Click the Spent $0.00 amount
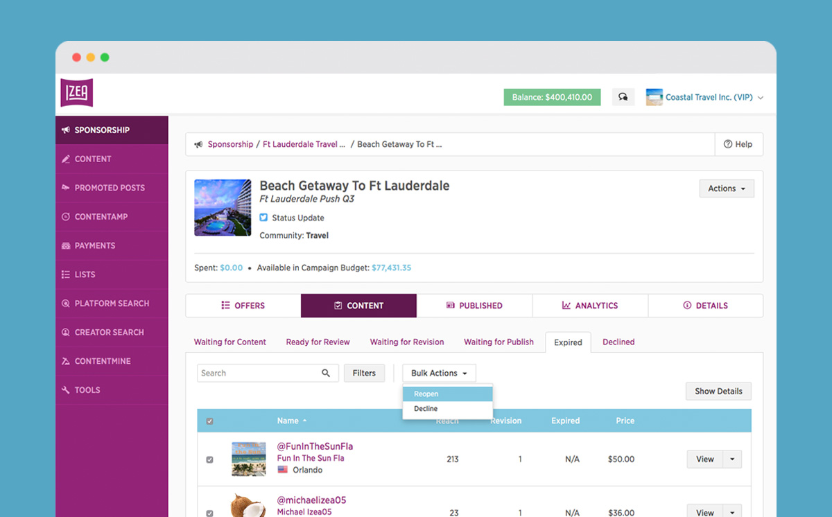The width and height of the screenshot is (832, 517). (x=232, y=268)
